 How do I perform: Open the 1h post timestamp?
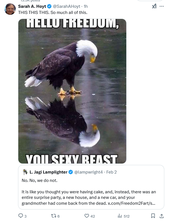click(86, 6)
